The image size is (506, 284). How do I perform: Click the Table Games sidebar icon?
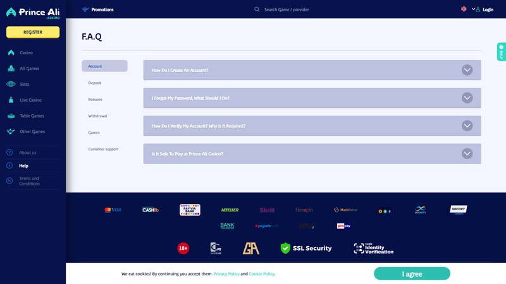(11, 116)
